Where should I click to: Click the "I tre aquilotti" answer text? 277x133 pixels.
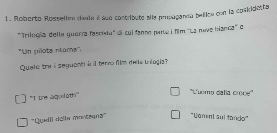[x=55, y=97]
